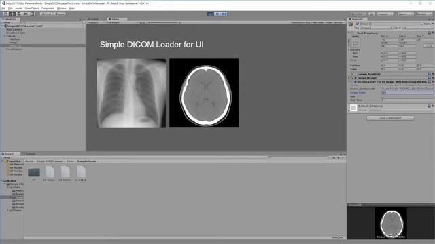Screen dimensions: 435x244
Task: Click the Dicom directorypath field
Action: tap(407, 89)
